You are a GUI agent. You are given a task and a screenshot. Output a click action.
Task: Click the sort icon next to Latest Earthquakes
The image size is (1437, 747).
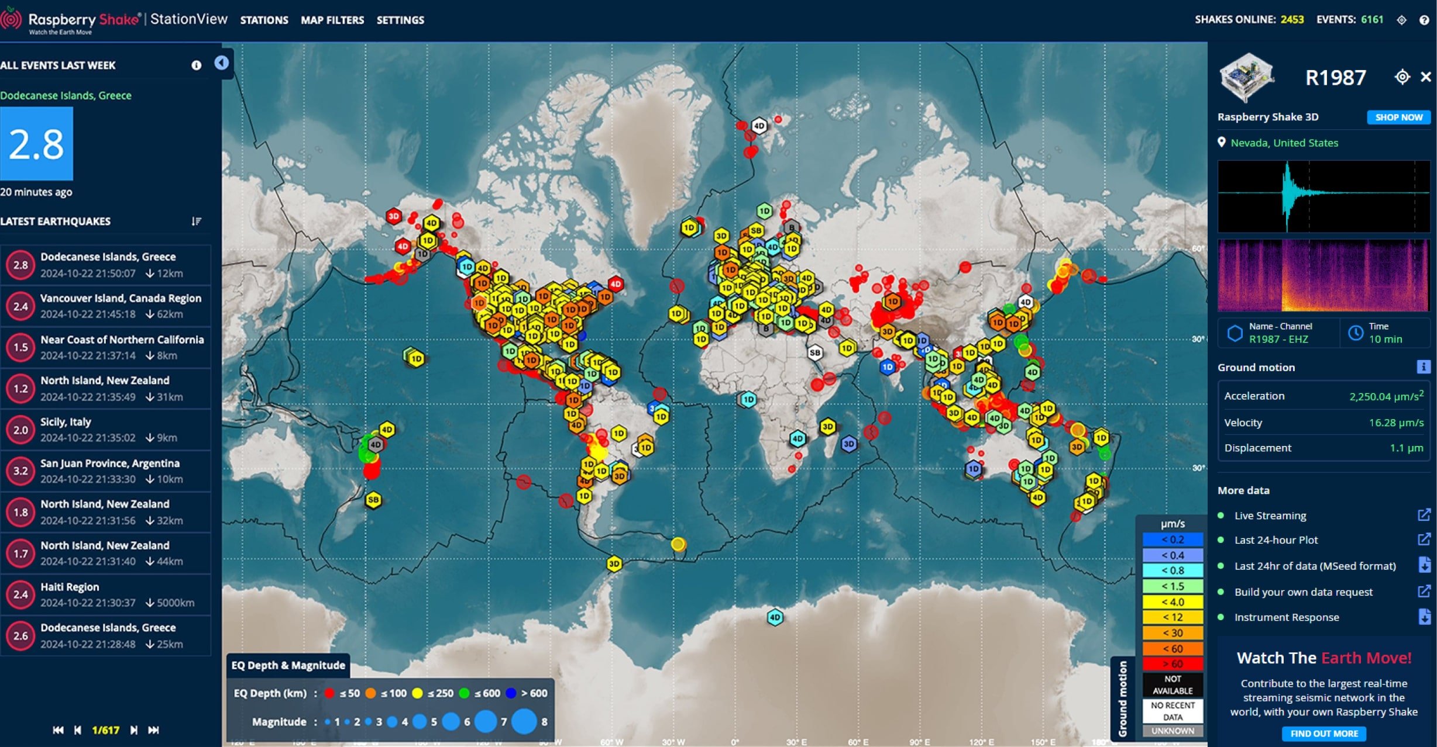(196, 222)
